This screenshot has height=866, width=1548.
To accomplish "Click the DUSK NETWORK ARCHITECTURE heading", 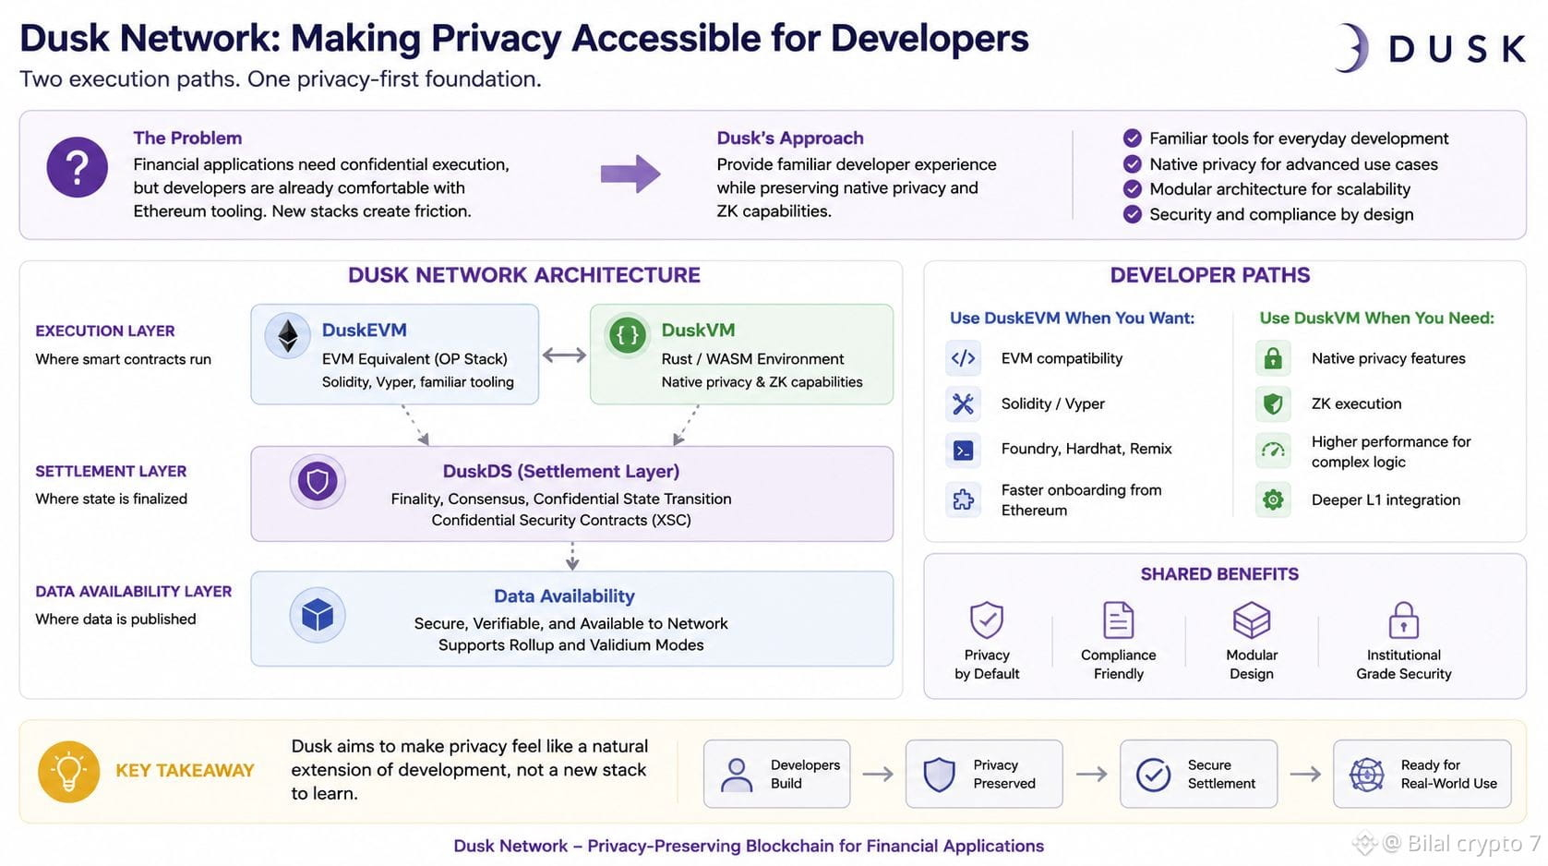I will pos(523,275).
